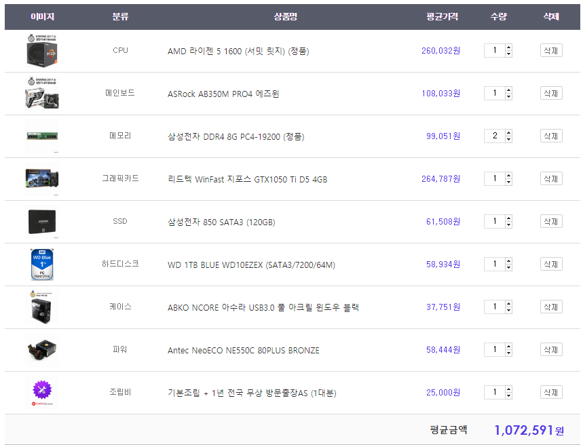This screenshot has width=583, height=447.
Task: Increase quantity for the SSD row
Action: tap(508, 218)
